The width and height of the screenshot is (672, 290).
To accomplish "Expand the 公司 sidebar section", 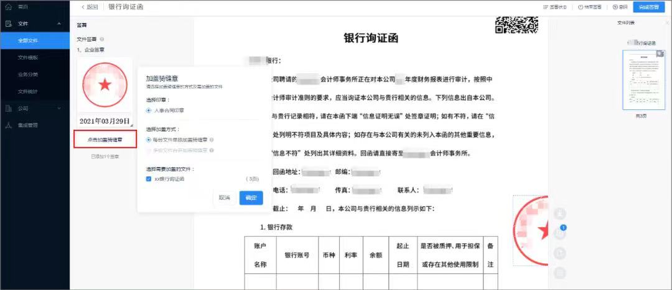I will coord(59,108).
